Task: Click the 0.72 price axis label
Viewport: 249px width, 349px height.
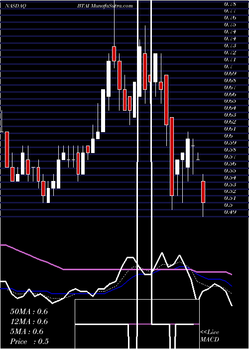Action: (x=230, y=52)
